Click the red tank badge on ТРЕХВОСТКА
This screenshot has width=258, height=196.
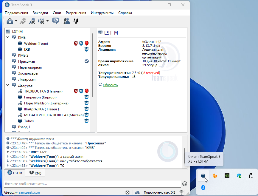click(87, 91)
